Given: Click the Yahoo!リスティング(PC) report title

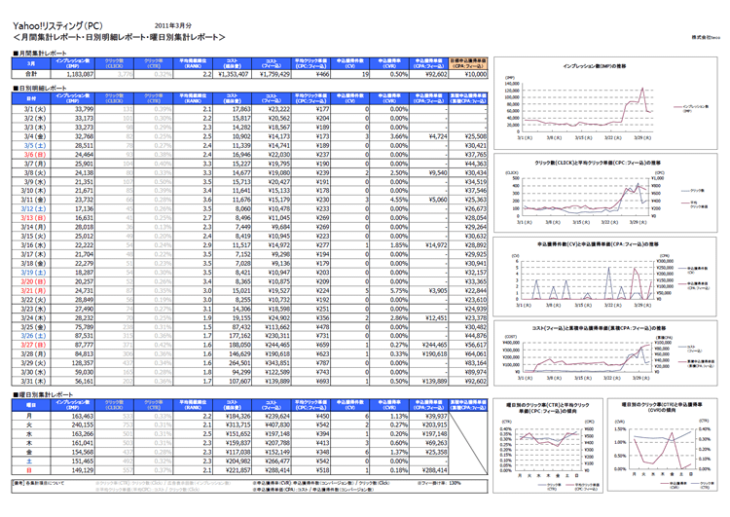Looking at the screenshot, I should [x=57, y=26].
